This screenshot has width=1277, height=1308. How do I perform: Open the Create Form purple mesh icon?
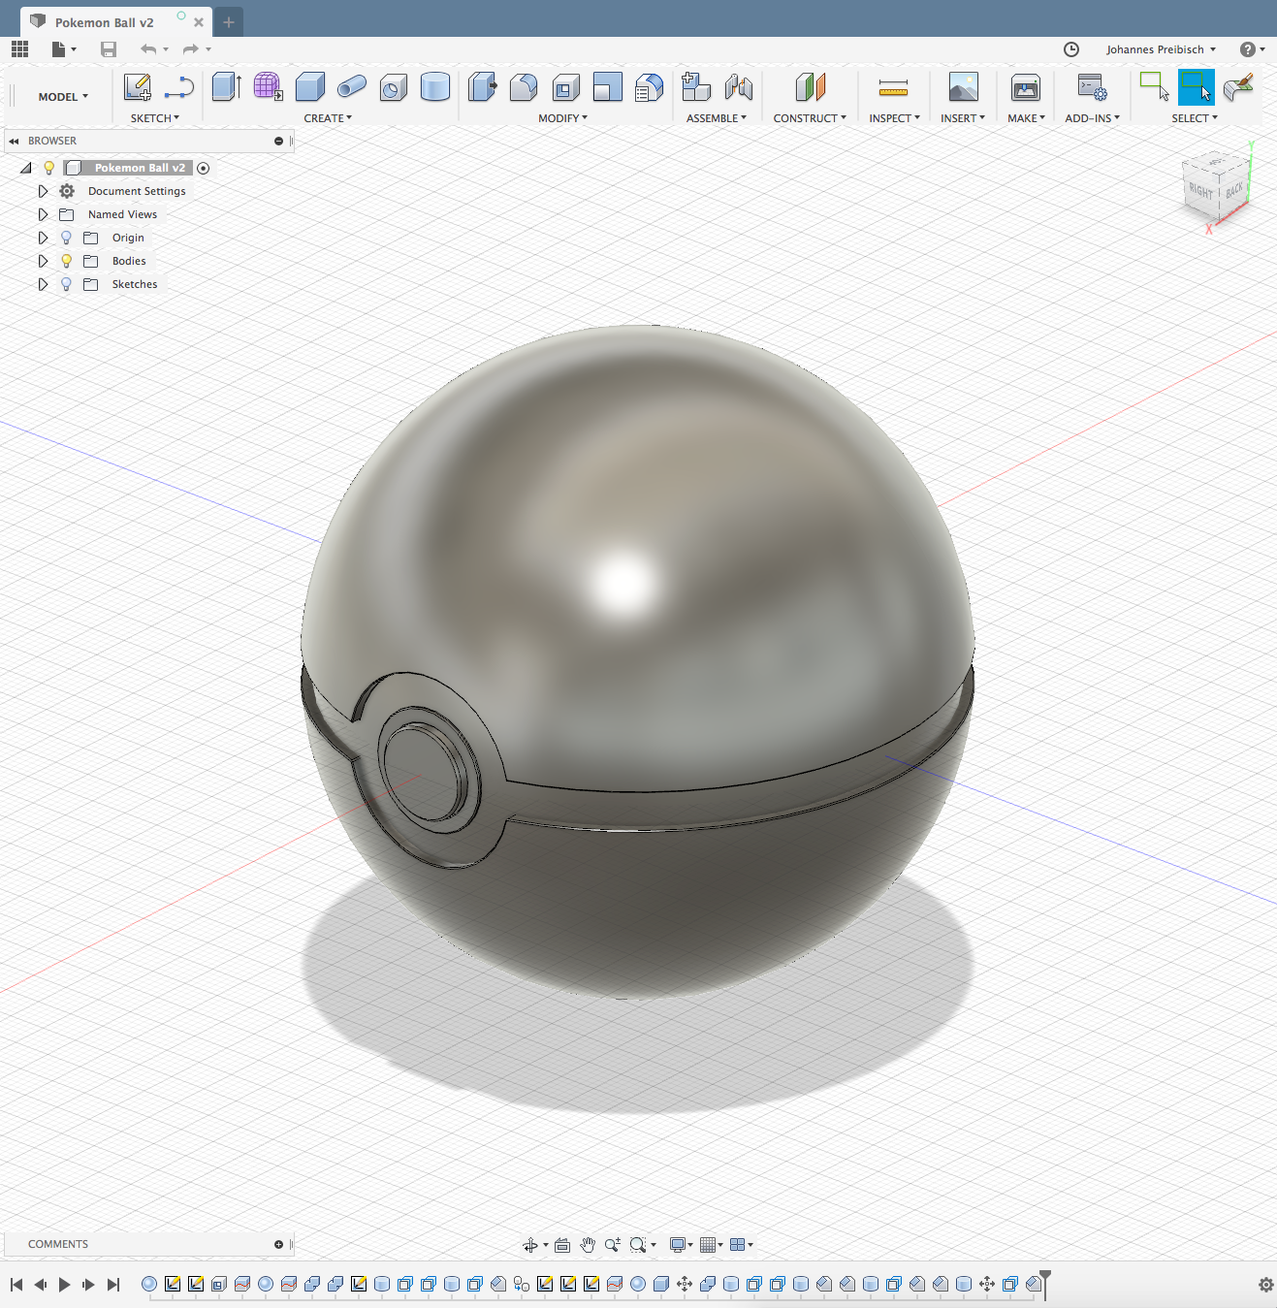pyautogui.click(x=268, y=87)
